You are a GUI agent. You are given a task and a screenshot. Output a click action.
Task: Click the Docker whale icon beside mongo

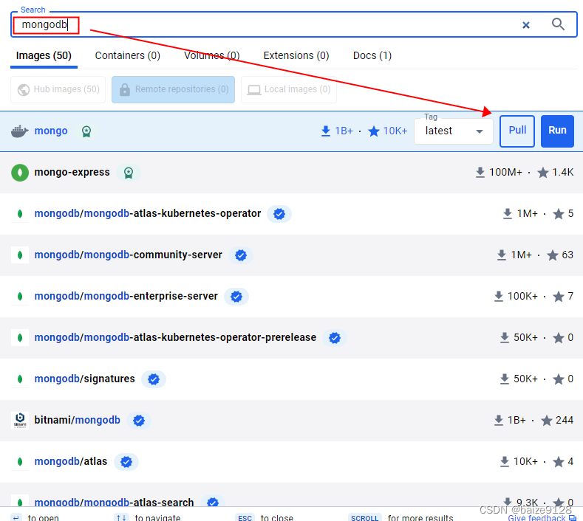click(20, 131)
